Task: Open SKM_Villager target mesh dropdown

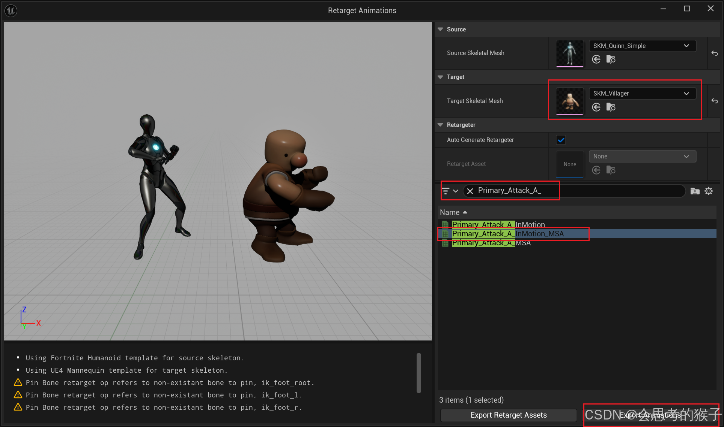Action: pyautogui.click(x=642, y=93)
